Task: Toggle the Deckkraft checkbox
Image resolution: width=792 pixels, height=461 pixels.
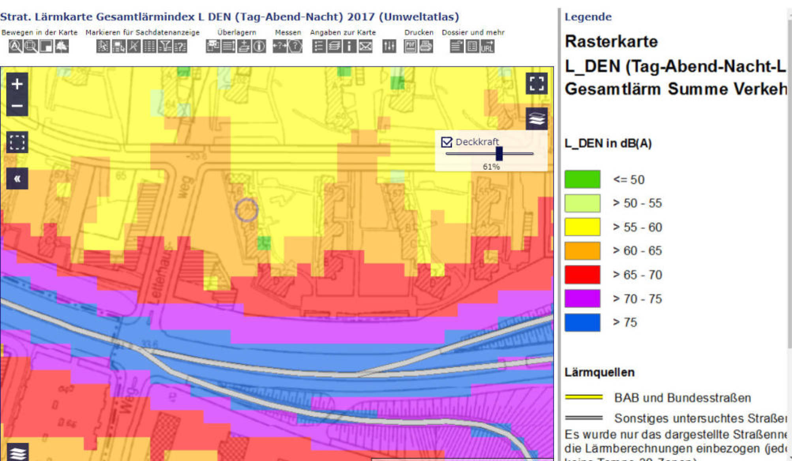Action: [x=447, y=142]
